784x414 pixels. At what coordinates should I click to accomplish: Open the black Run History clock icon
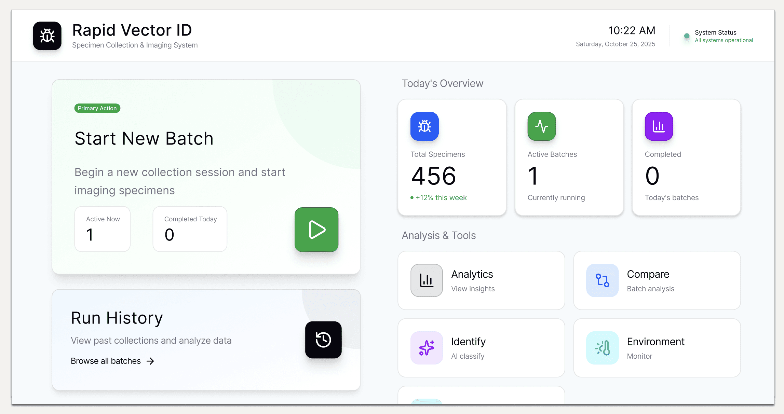[323, 340]
